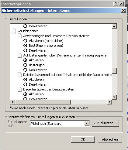Select Bestätigen (empfohlen) radio option
Image resolution: width=128 pixels, height=150 pixels.
25,46
